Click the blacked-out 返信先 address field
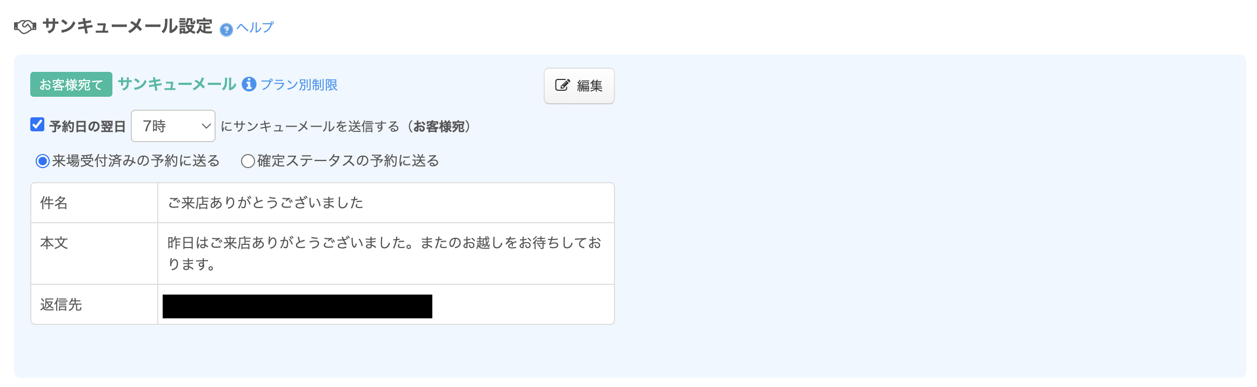The image size is (1257, 387). click(297, 306)
